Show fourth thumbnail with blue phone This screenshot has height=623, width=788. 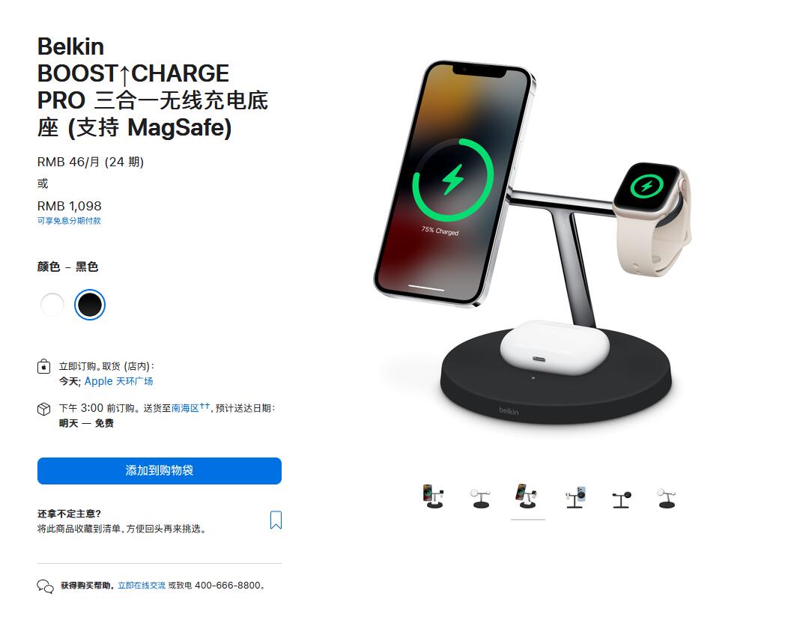pos(576,497)
